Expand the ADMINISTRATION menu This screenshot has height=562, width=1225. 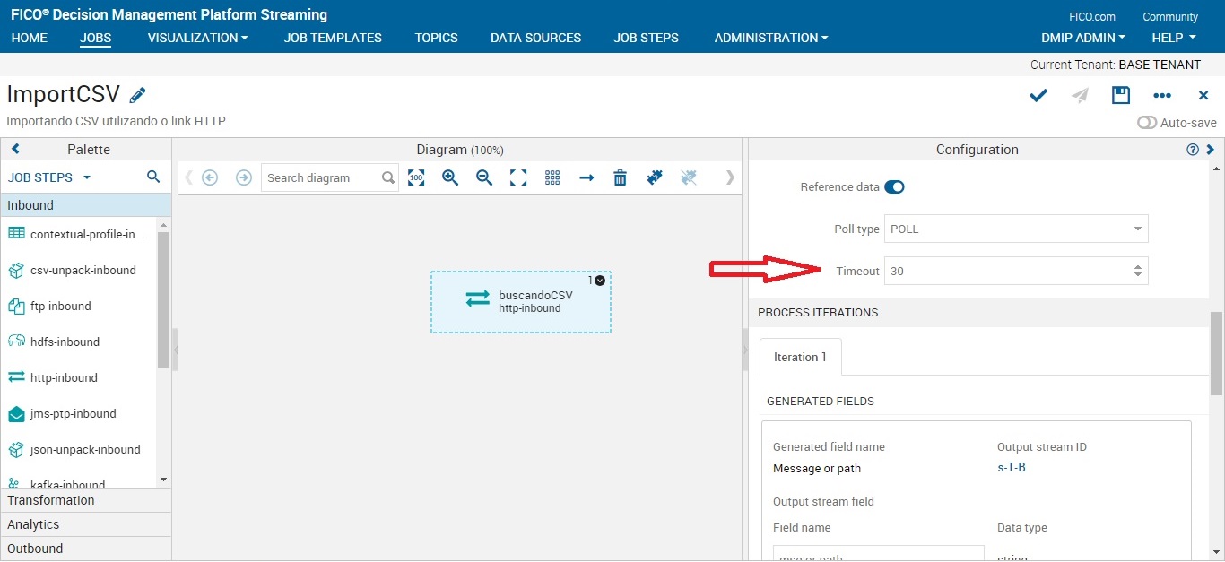tap(770, 38)
